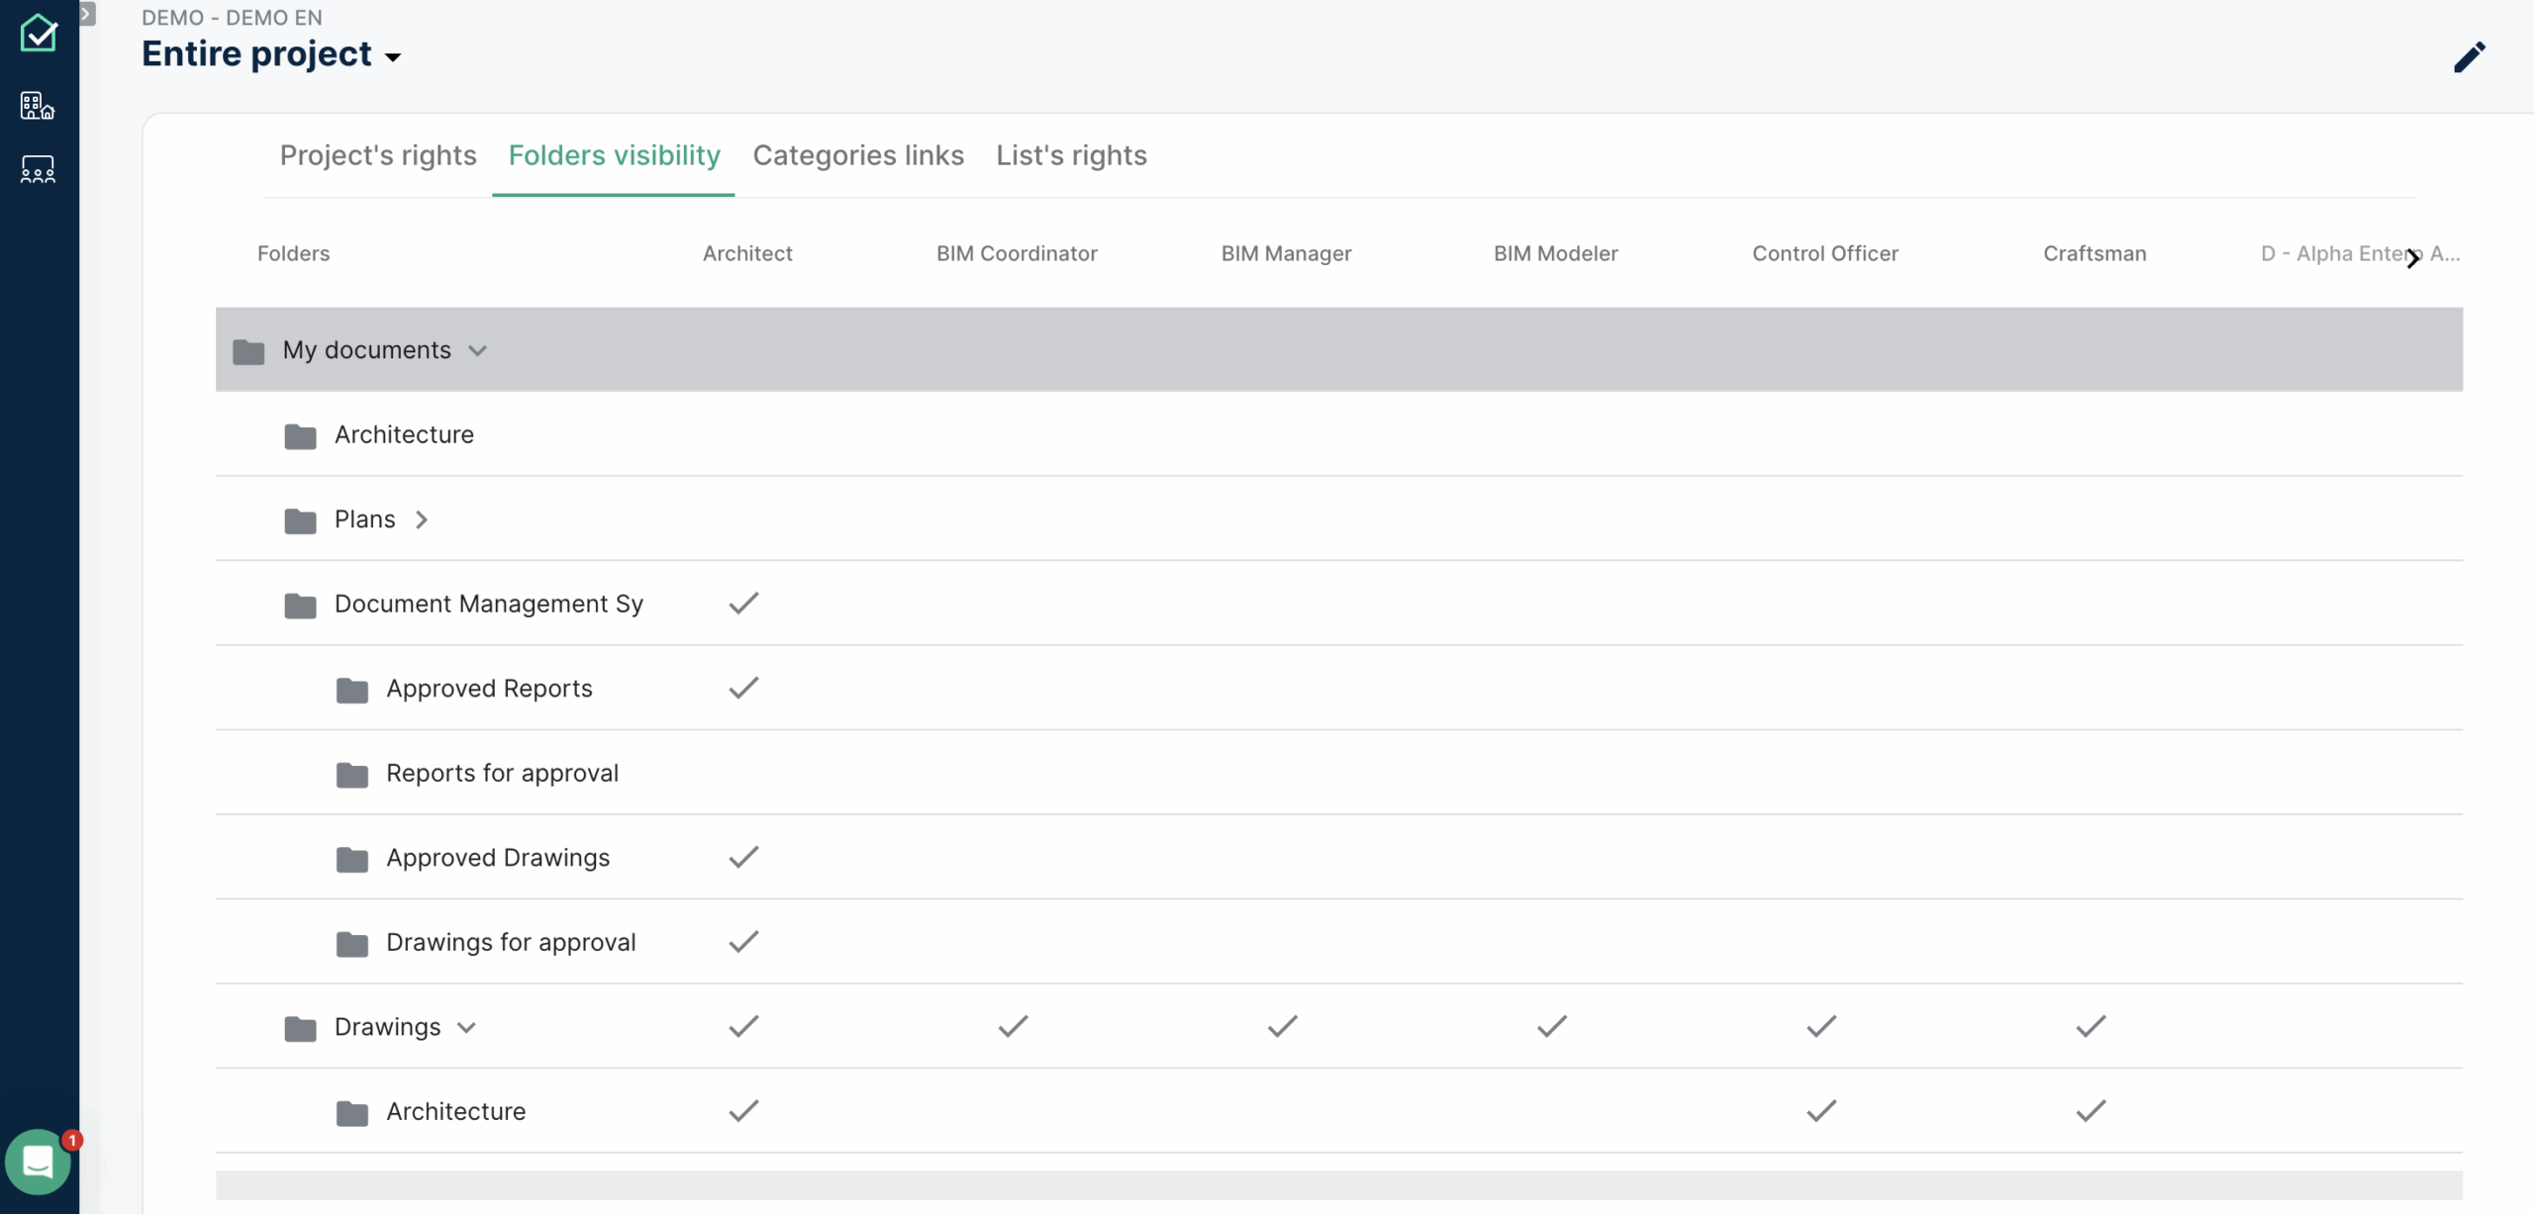This screenshot has width=2534, height=1214.
Task: Click the Approved Reports folder icon
Action: pos(351,690)
